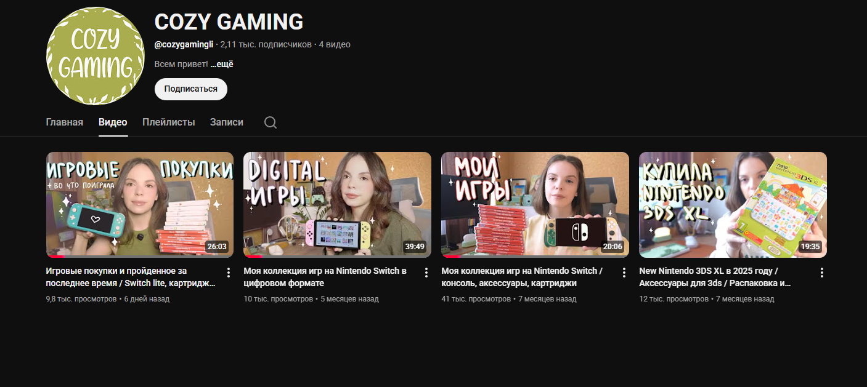Play the 26:03 Игровые покупки thumbnail
Image resolution: width=867 pixels, height=387 pixels.
[140, 205]
